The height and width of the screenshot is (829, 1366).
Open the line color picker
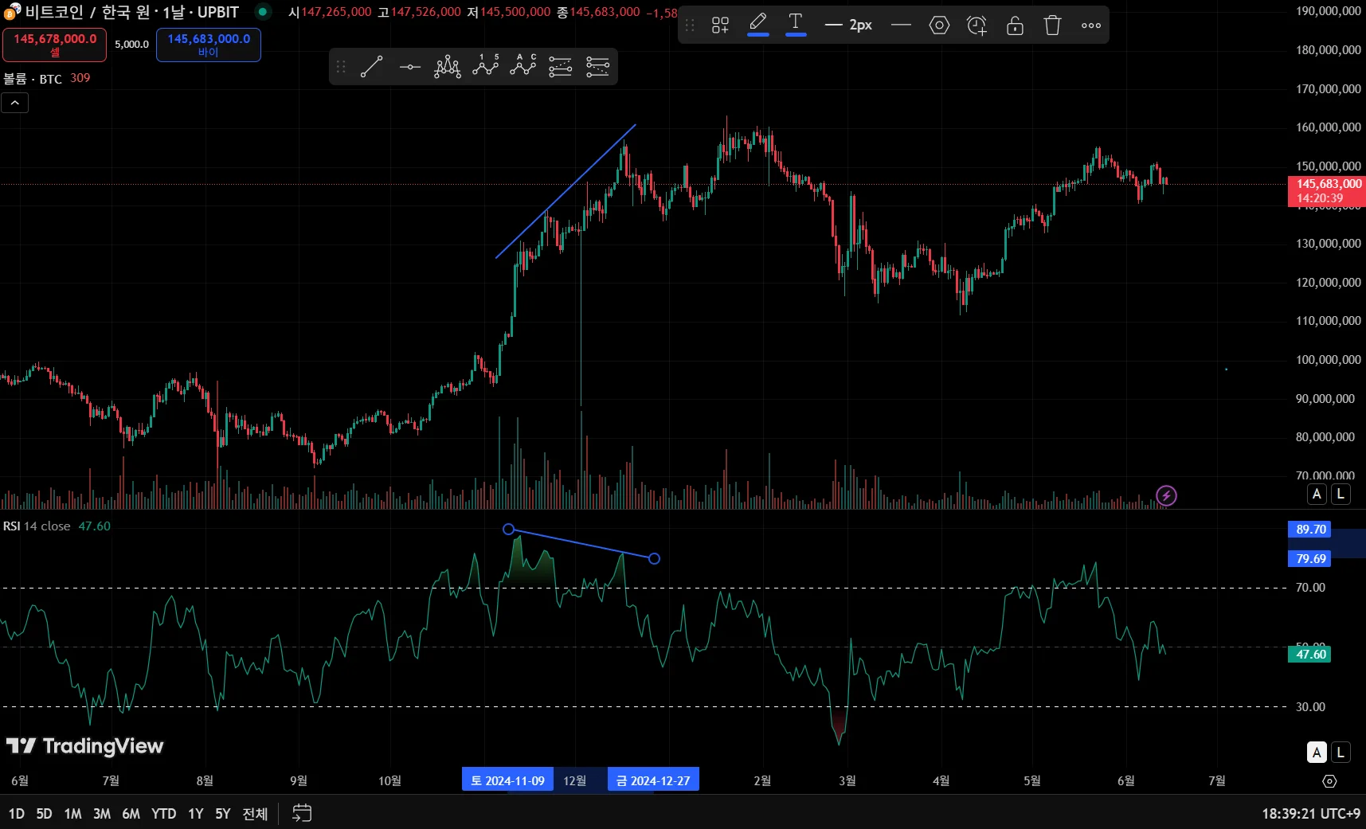(758, 25)
